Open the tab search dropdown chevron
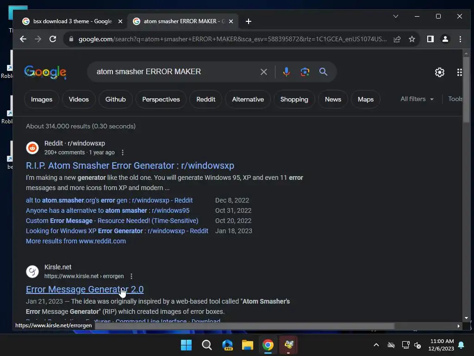 tap(396, 16)
